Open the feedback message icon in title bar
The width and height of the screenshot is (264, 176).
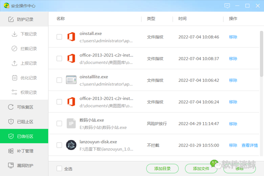coord(227,6)
